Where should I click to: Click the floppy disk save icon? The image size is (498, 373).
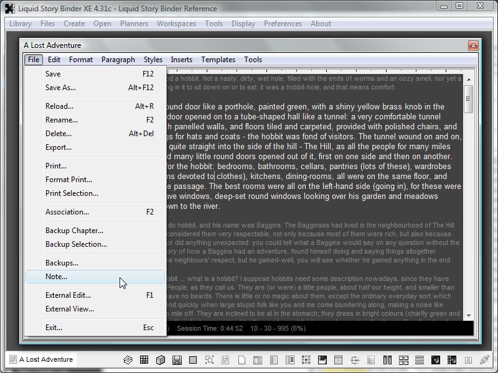tap(177, 359)
